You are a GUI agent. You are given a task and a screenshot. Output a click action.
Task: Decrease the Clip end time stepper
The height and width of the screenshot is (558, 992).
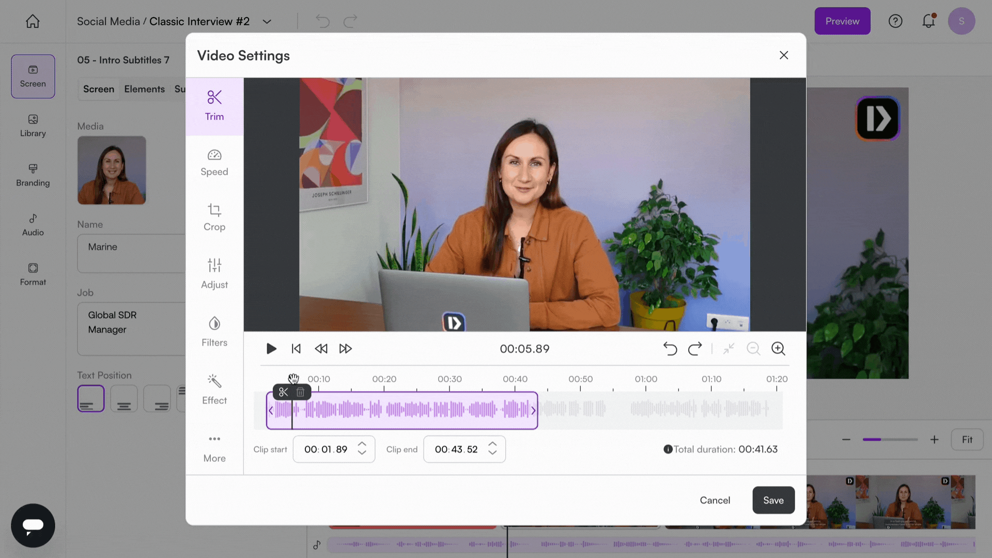[x=492, y=453]
